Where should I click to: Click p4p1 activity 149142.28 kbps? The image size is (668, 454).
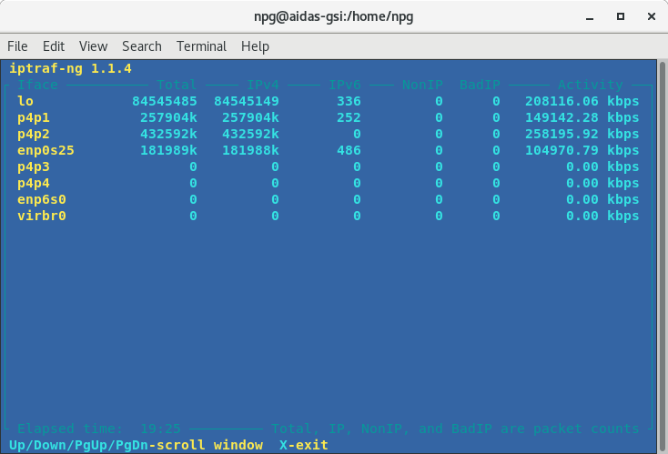coord(582,117)
